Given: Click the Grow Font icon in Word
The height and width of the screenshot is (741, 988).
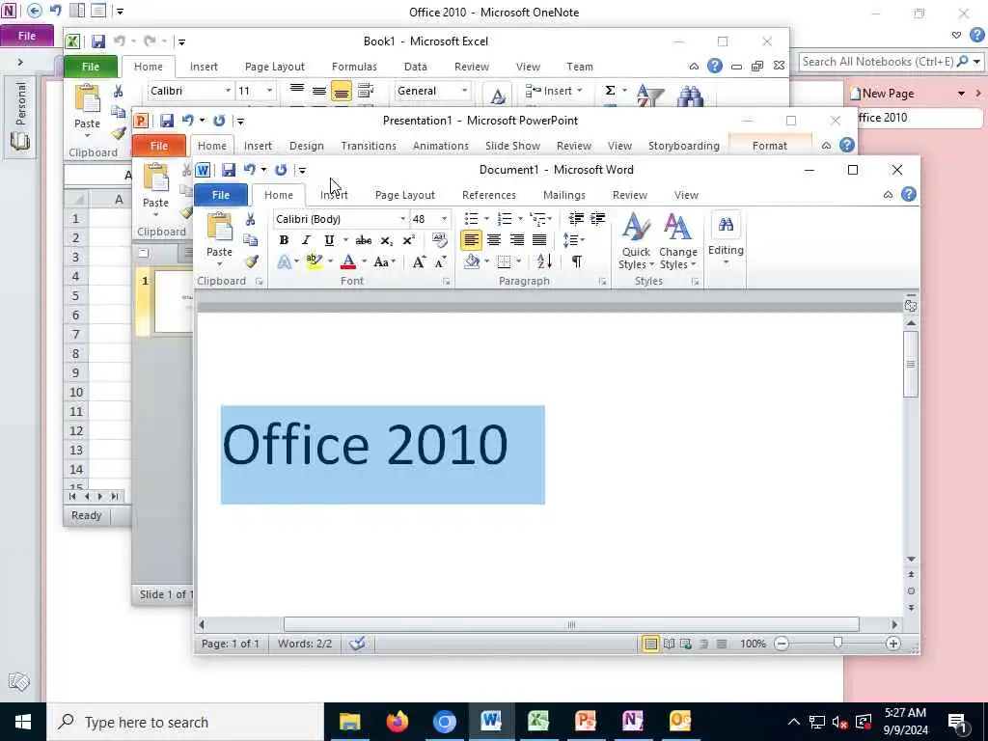Looking at the screenshot, I should coord(419,262).
